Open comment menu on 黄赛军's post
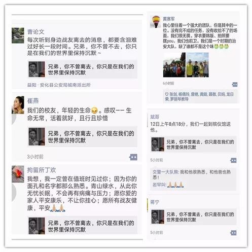The width and height of the screenshot is (252, 252). 235,85
